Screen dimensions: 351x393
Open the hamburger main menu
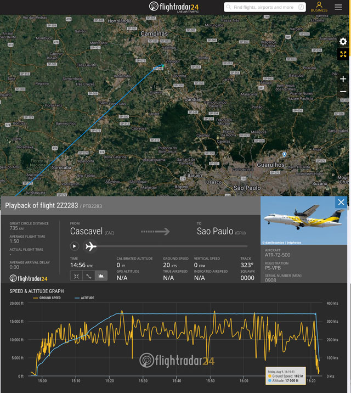[x=338, y=7]
